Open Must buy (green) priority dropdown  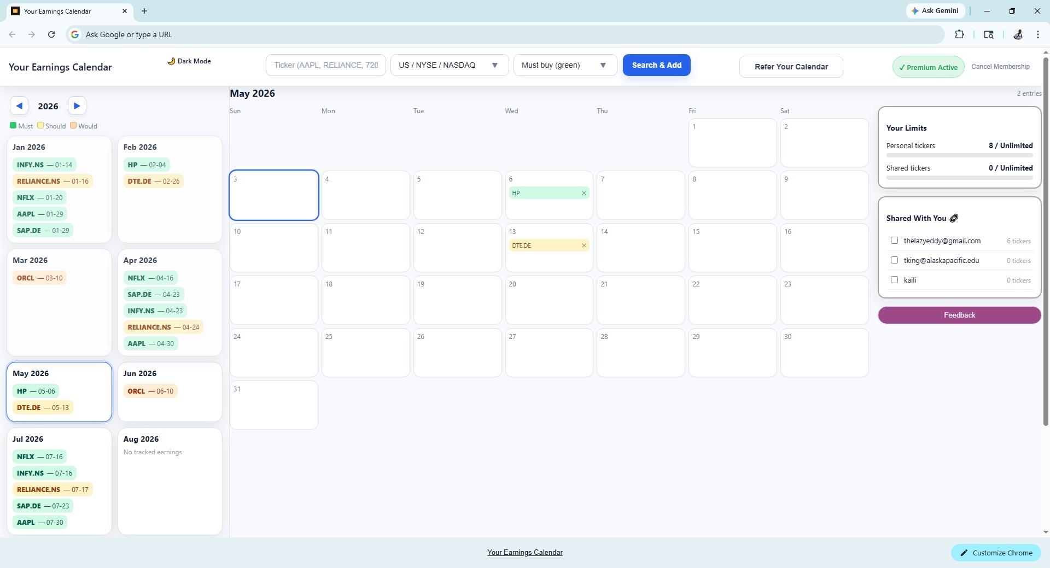[x=565, y=65]
